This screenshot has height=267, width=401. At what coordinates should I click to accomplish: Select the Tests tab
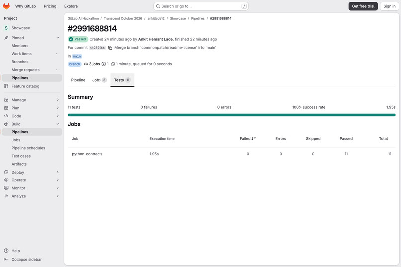tap(122, 80)
